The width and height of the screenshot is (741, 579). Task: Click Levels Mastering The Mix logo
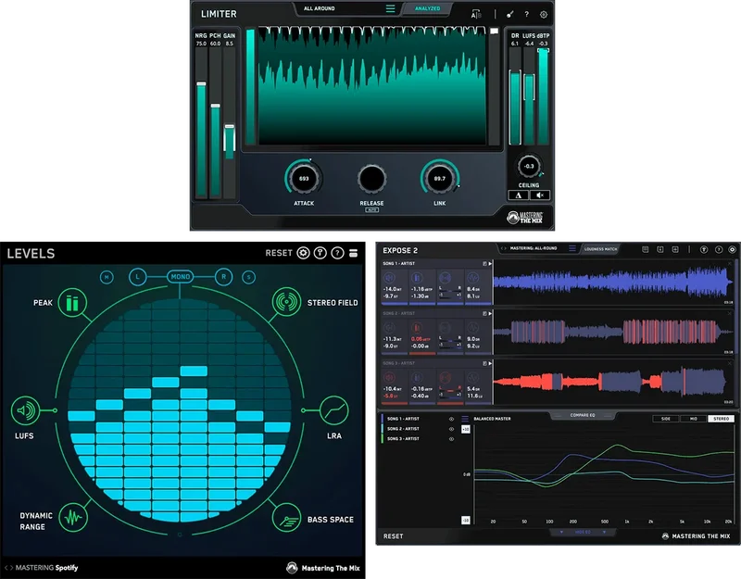pos(322,568)
